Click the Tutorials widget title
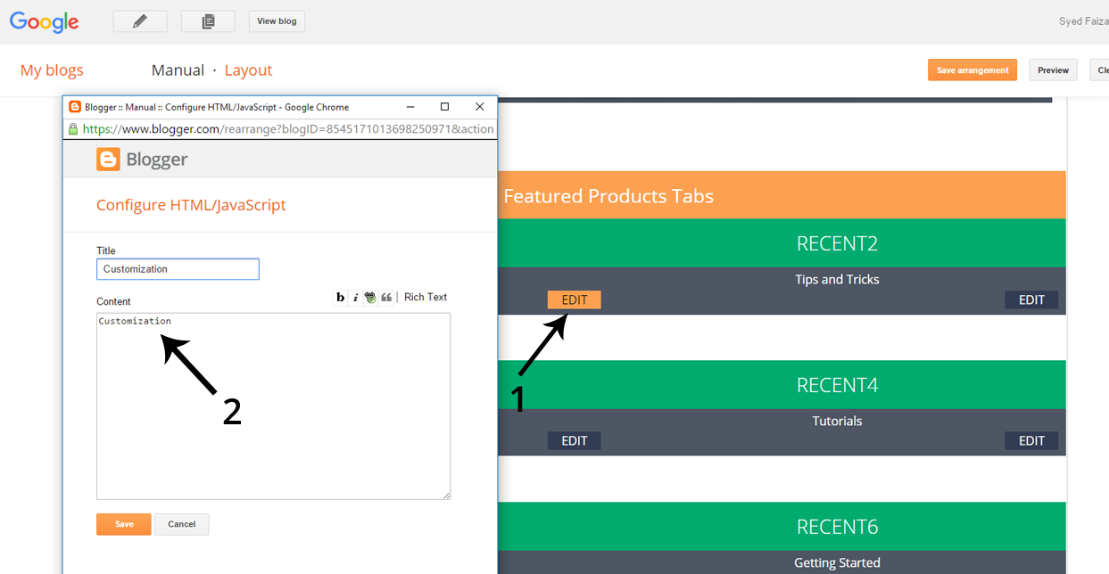 pos(837,421)
